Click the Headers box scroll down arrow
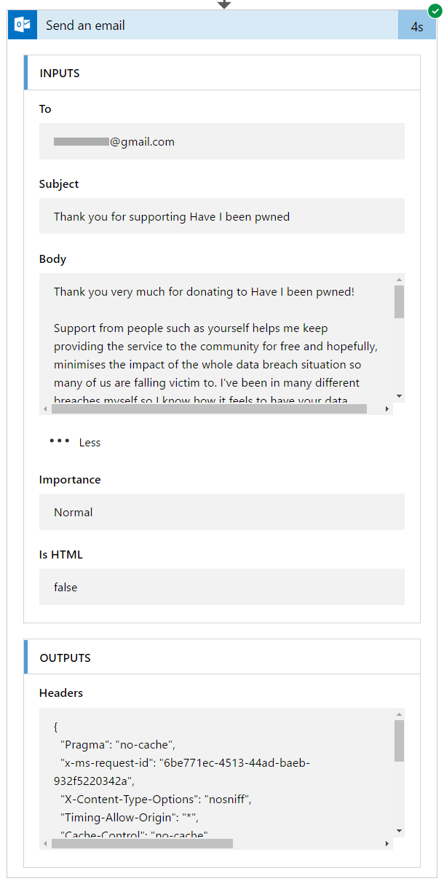The width and height of the screenshot is (444, 884). (x=399, y=831)
